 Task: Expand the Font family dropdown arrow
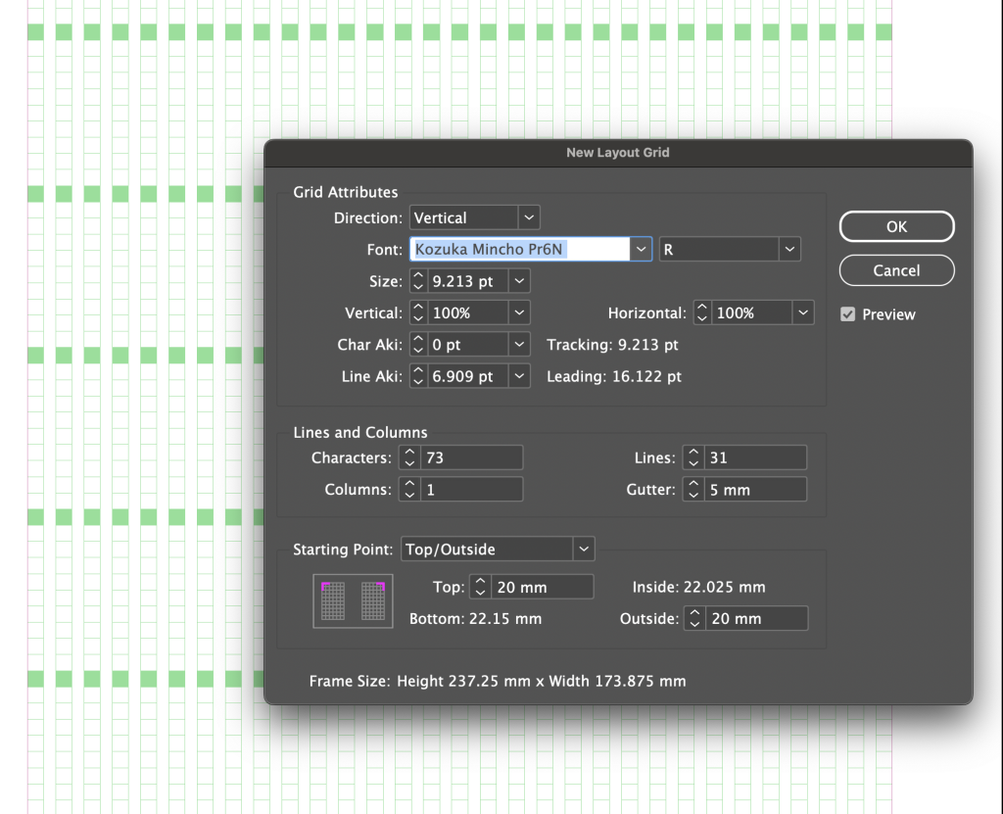(642, 250)
